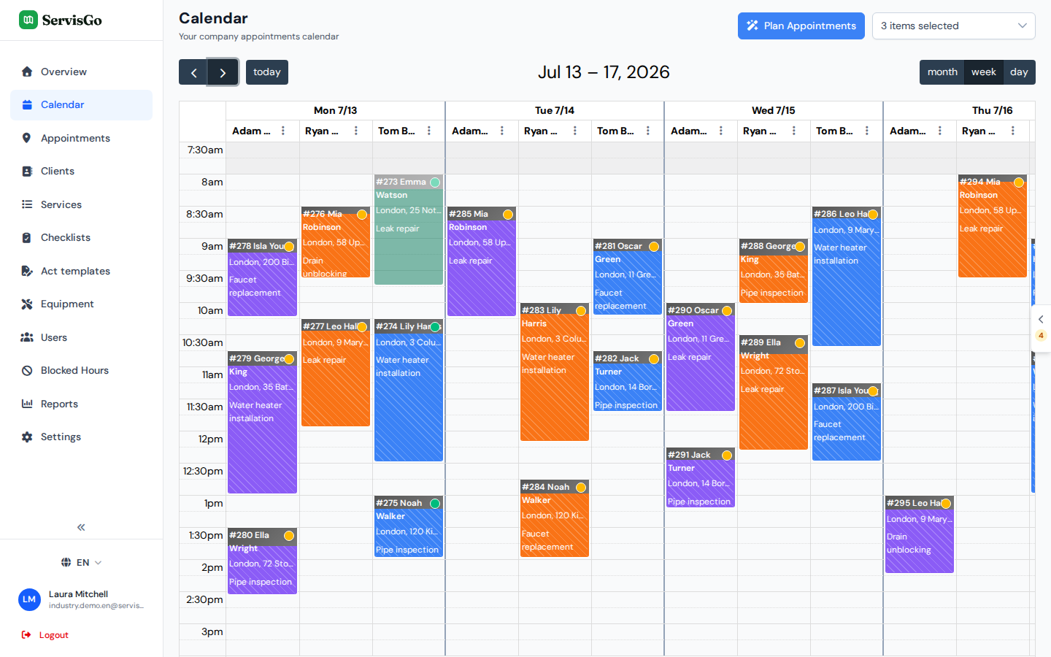1051x657 pixels.
Task: Open Monday Tom B column options menu
Action: coord(429,131)
